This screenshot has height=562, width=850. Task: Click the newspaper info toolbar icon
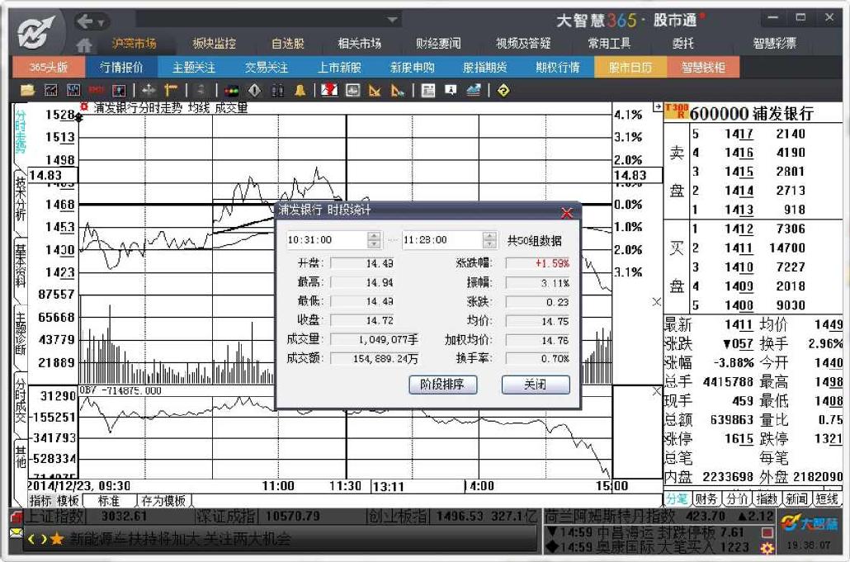pos(427,91)
